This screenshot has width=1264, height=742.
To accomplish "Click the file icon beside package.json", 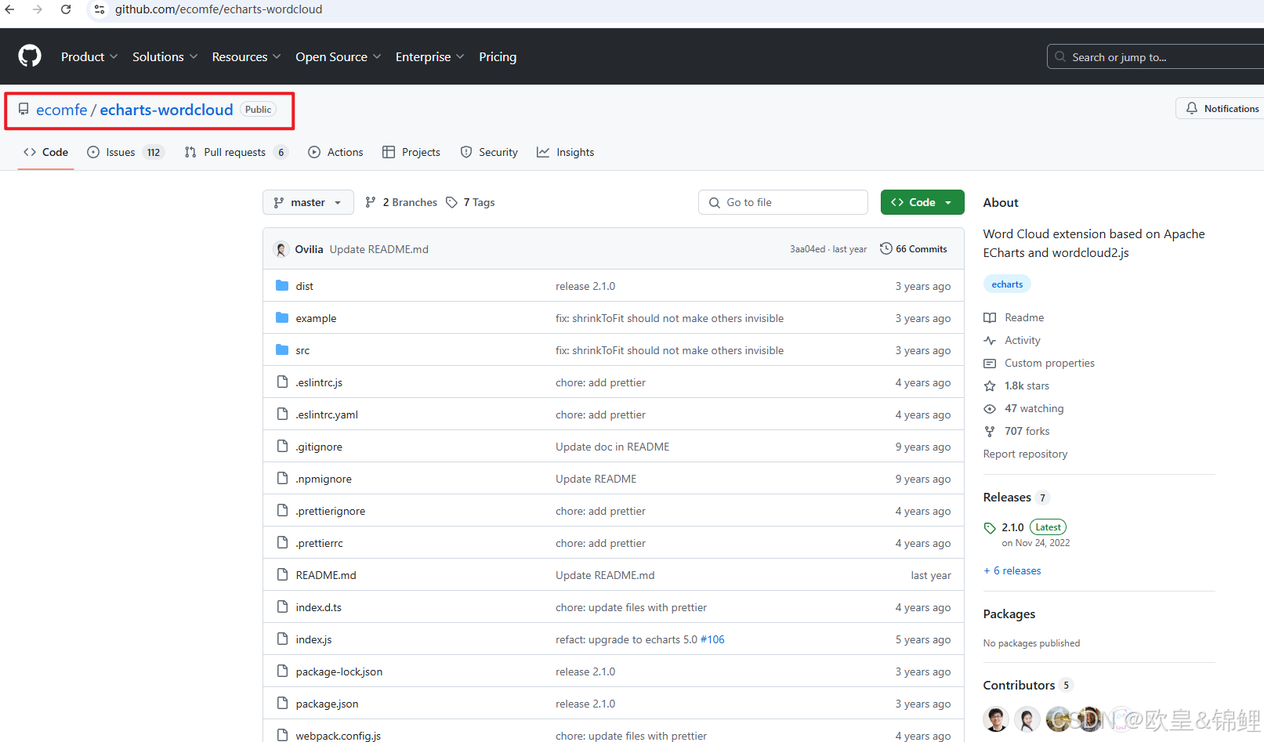I will point(282,704).
